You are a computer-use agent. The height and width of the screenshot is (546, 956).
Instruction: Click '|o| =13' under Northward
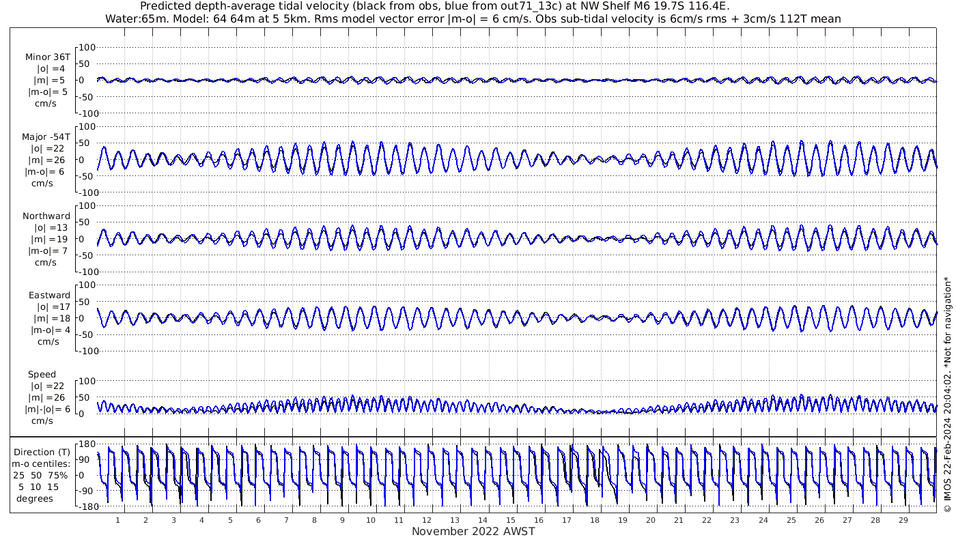pos(51,228)
